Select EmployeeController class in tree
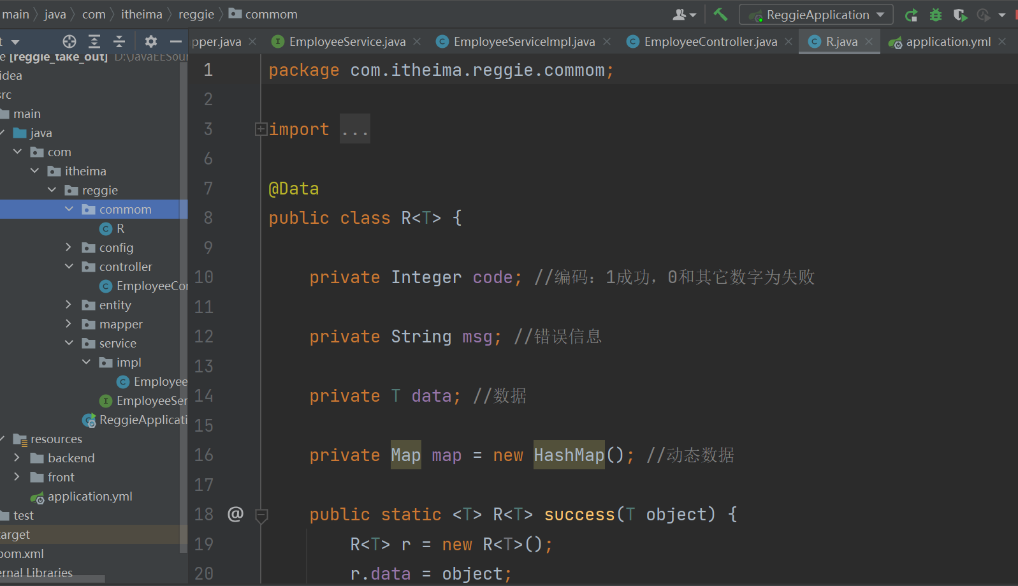Screen dimensions: 1018x586 [x=144, y=286]
